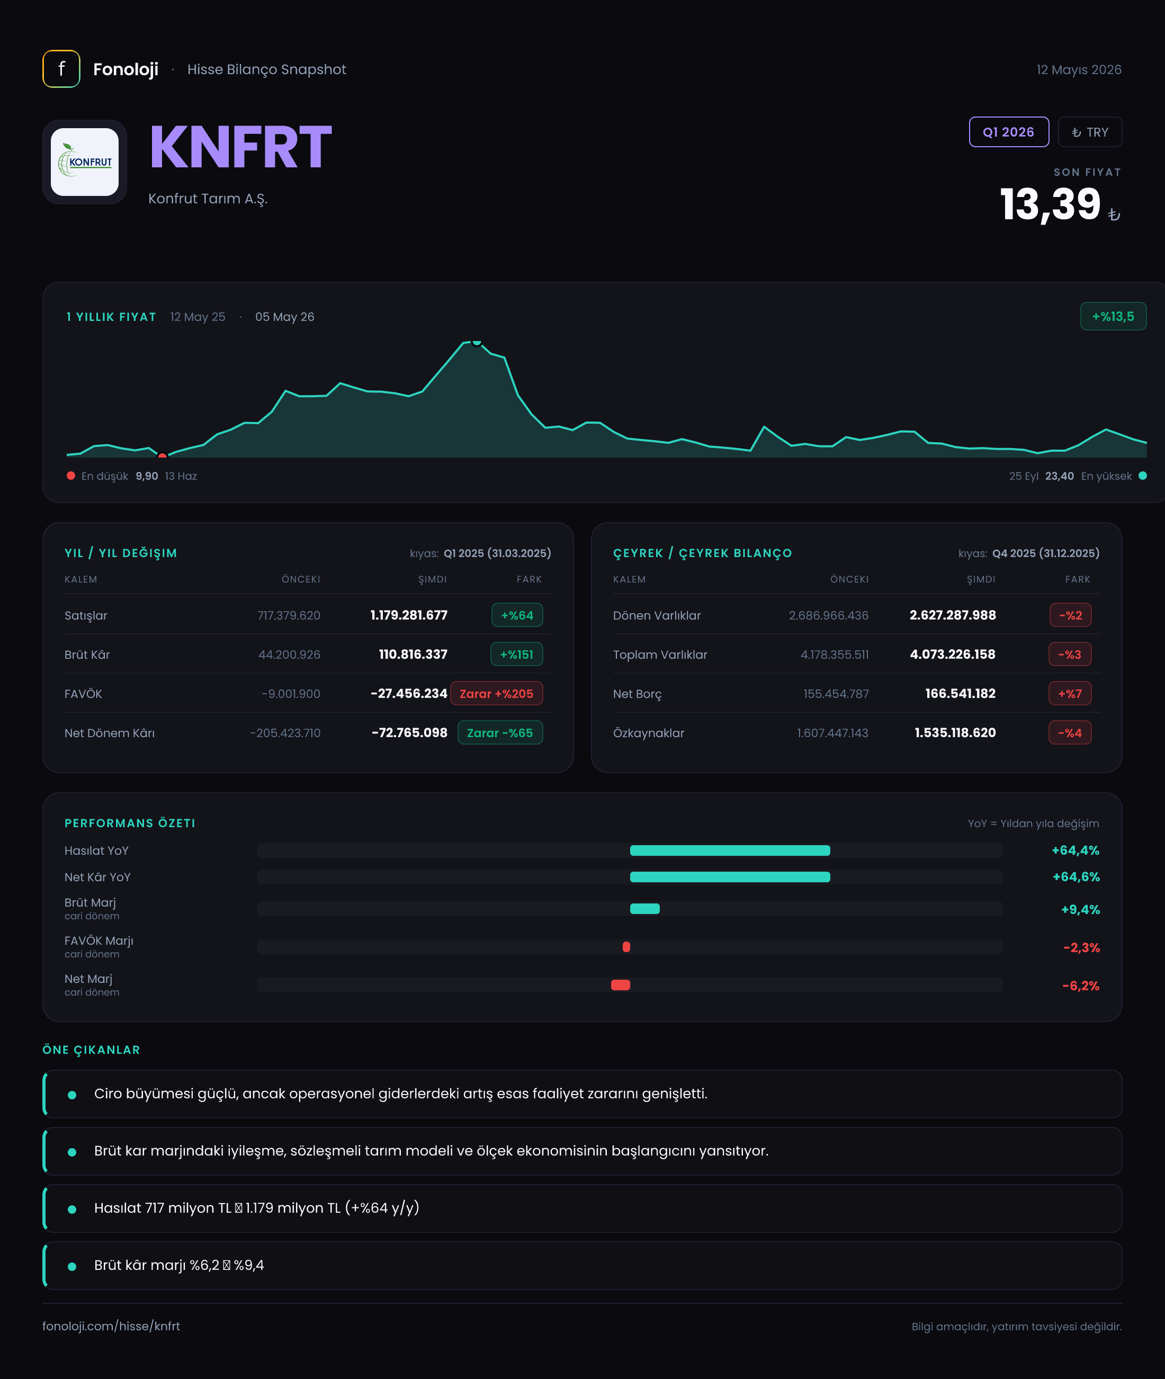Click the 'Ciro büyümesi güçlü' highlight card
The height and width of the screenshot is (1379, 1165).
pos(582,1094)
